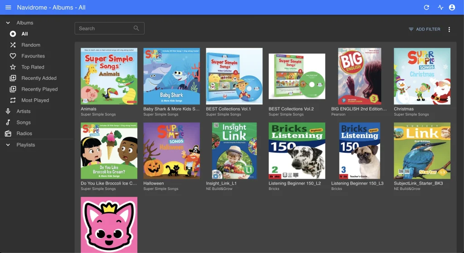464x253 pixels.
Task: Select Top Rated in the sidebar
Action: [37, 67]
